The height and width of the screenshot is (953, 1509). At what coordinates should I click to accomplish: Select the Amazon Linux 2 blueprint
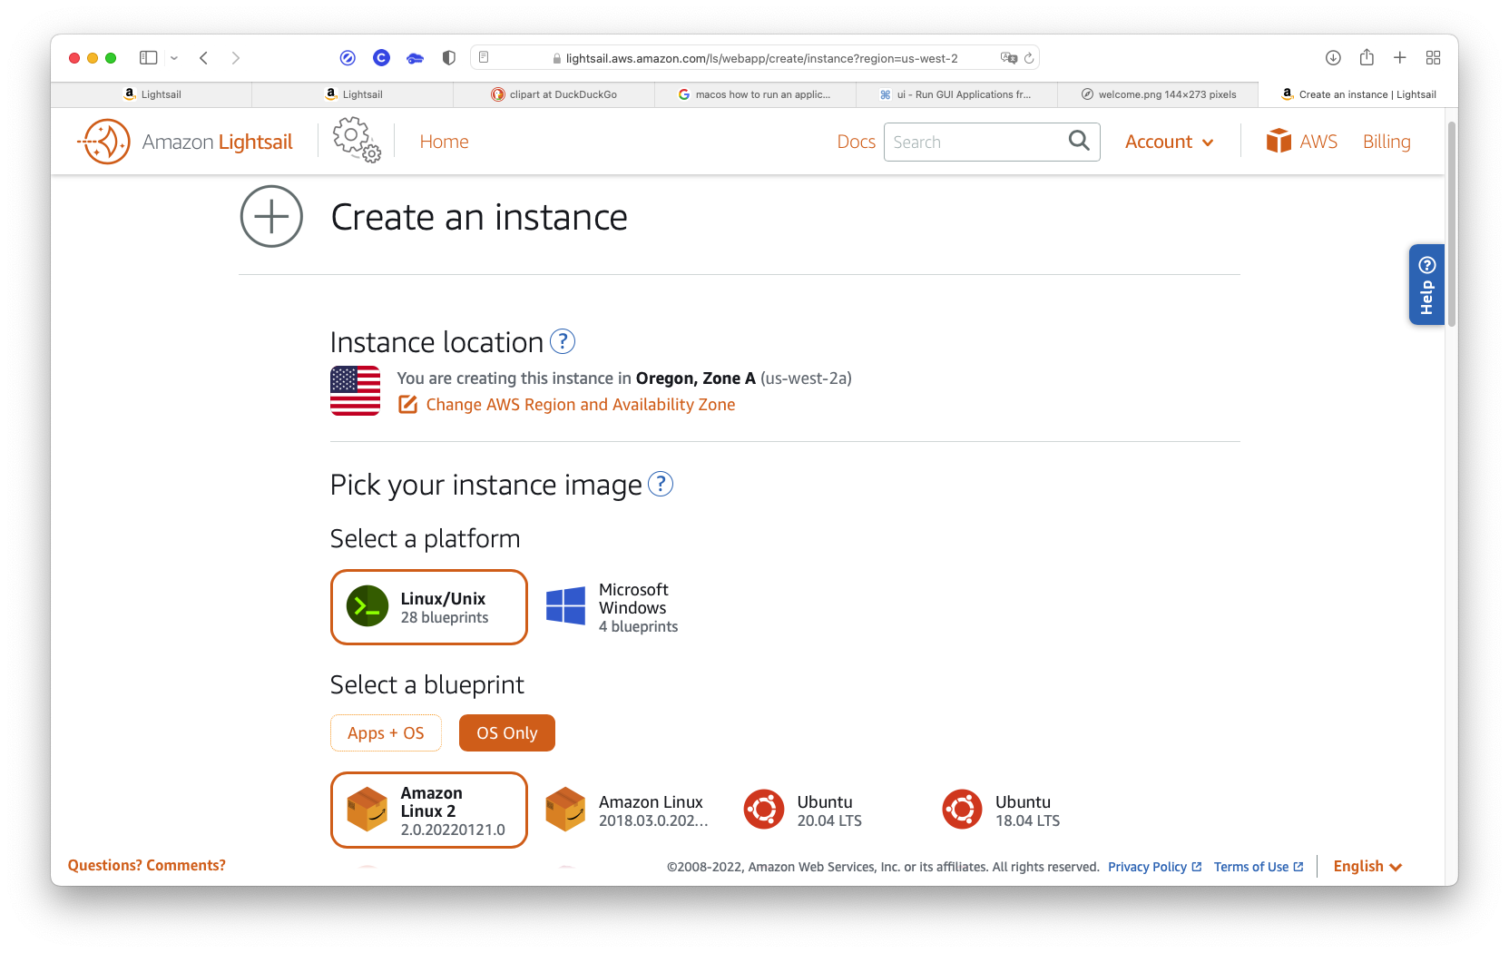[429, 811]
